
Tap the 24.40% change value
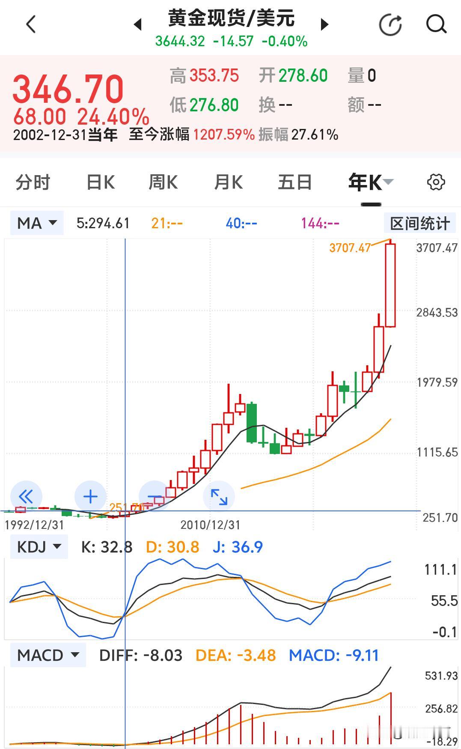click(x=113, y=116)
